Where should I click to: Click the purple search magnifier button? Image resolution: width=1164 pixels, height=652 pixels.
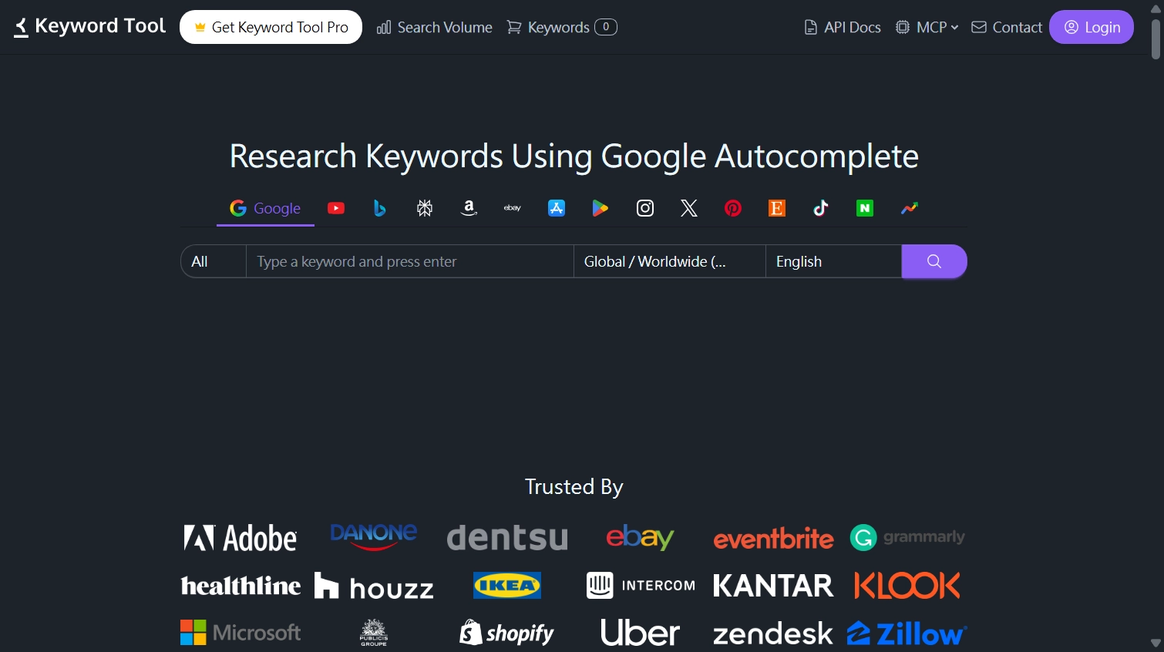[934, 261]
